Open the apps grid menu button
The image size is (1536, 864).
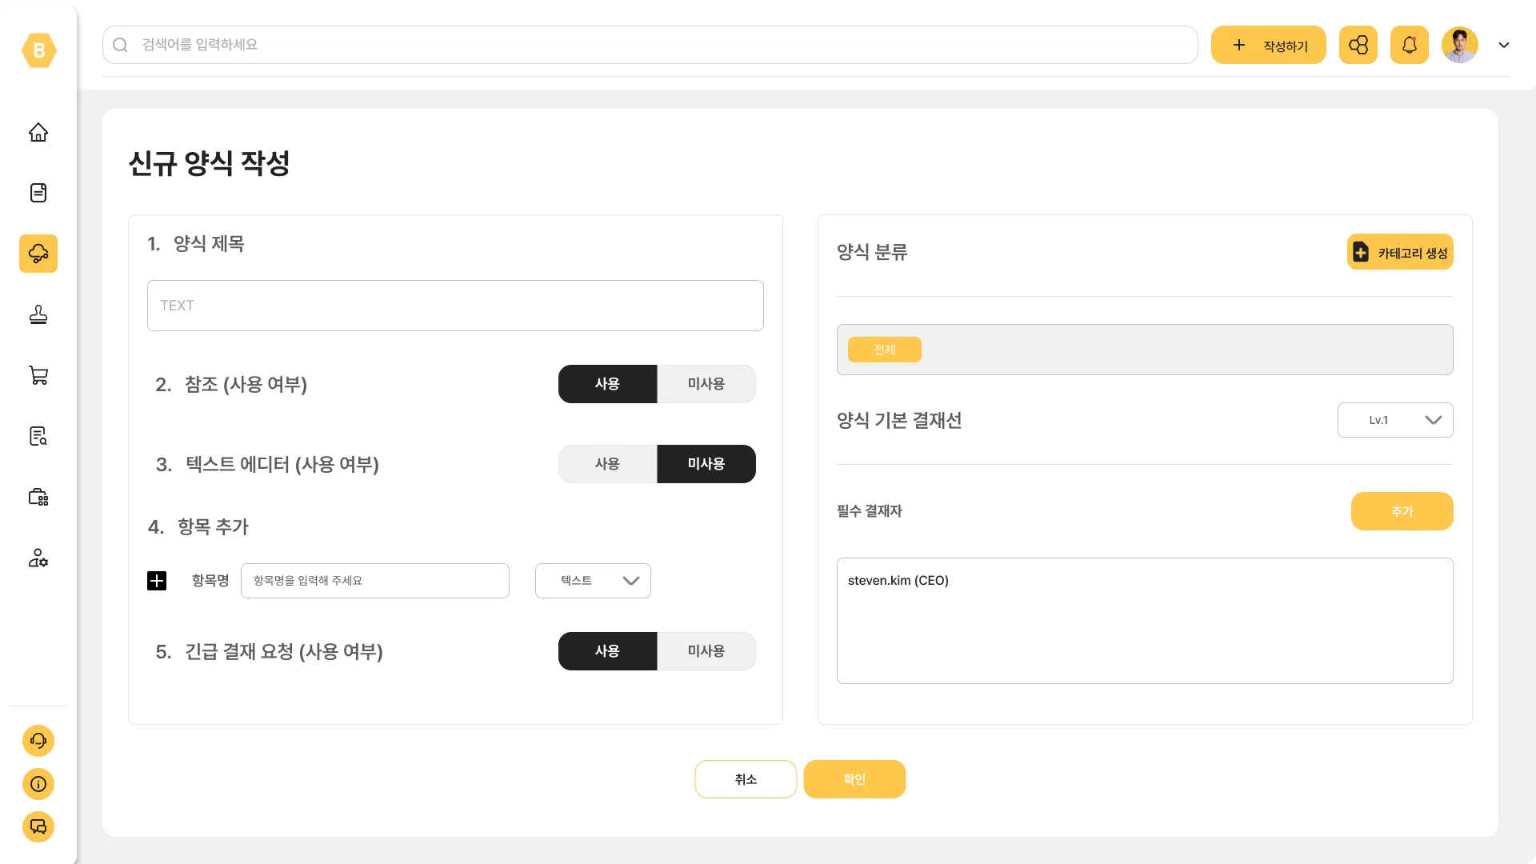pos(1358,45)
